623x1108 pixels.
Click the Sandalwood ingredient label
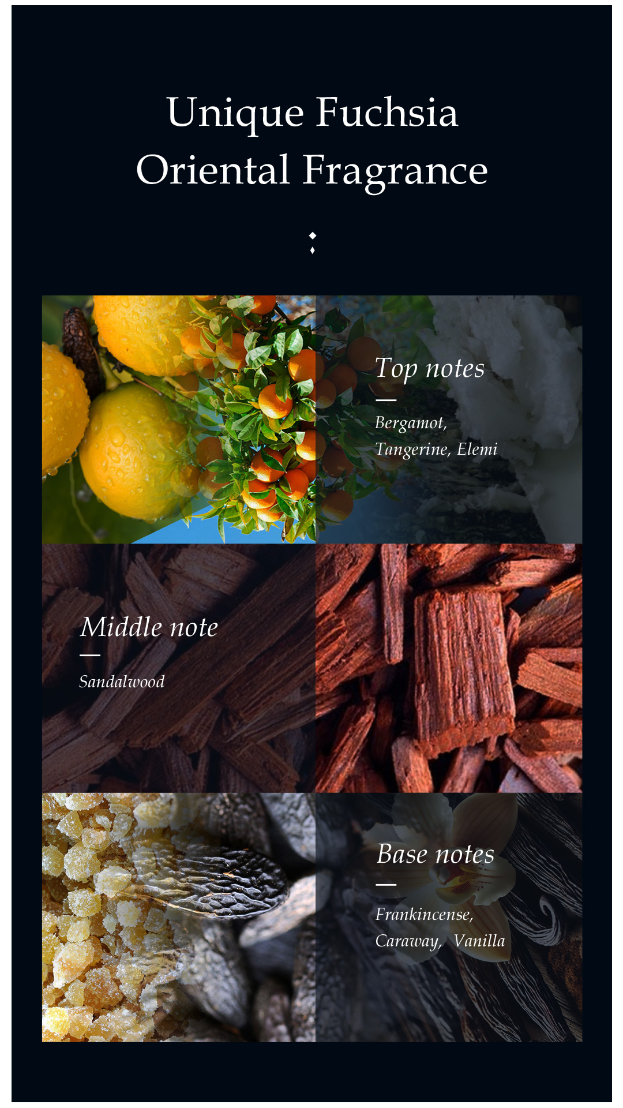pos(122,682)
